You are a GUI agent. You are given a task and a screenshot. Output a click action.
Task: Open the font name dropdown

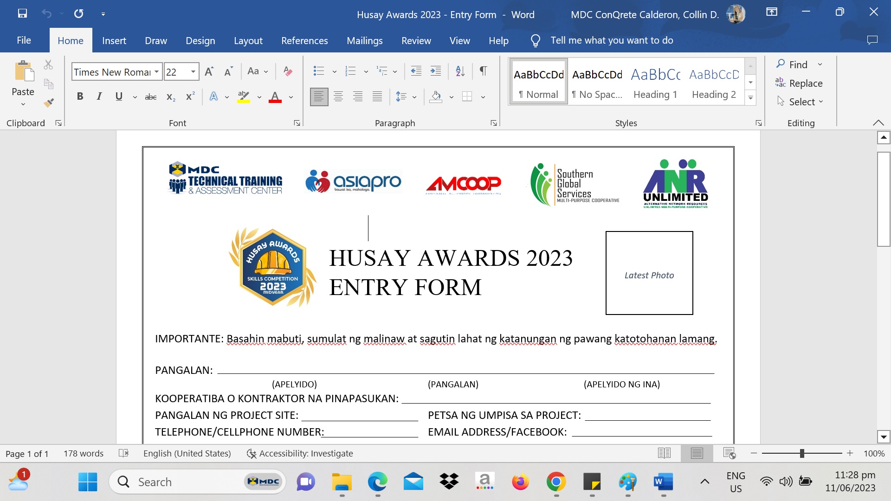tap(157, 72)
